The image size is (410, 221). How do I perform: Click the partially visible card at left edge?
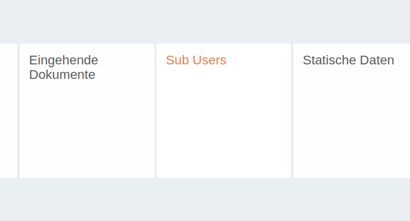8,111
